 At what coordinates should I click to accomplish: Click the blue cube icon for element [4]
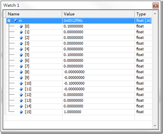pyautogui.click(x=21, y=49)
